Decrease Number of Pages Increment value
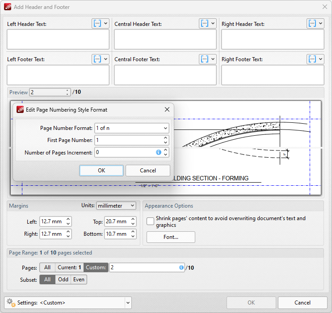The height and width of the screenshot is (313, 332). click(166, 154)
